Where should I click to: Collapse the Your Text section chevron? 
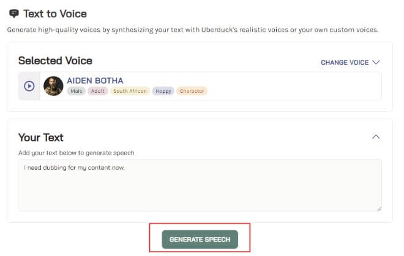(376, 137)
